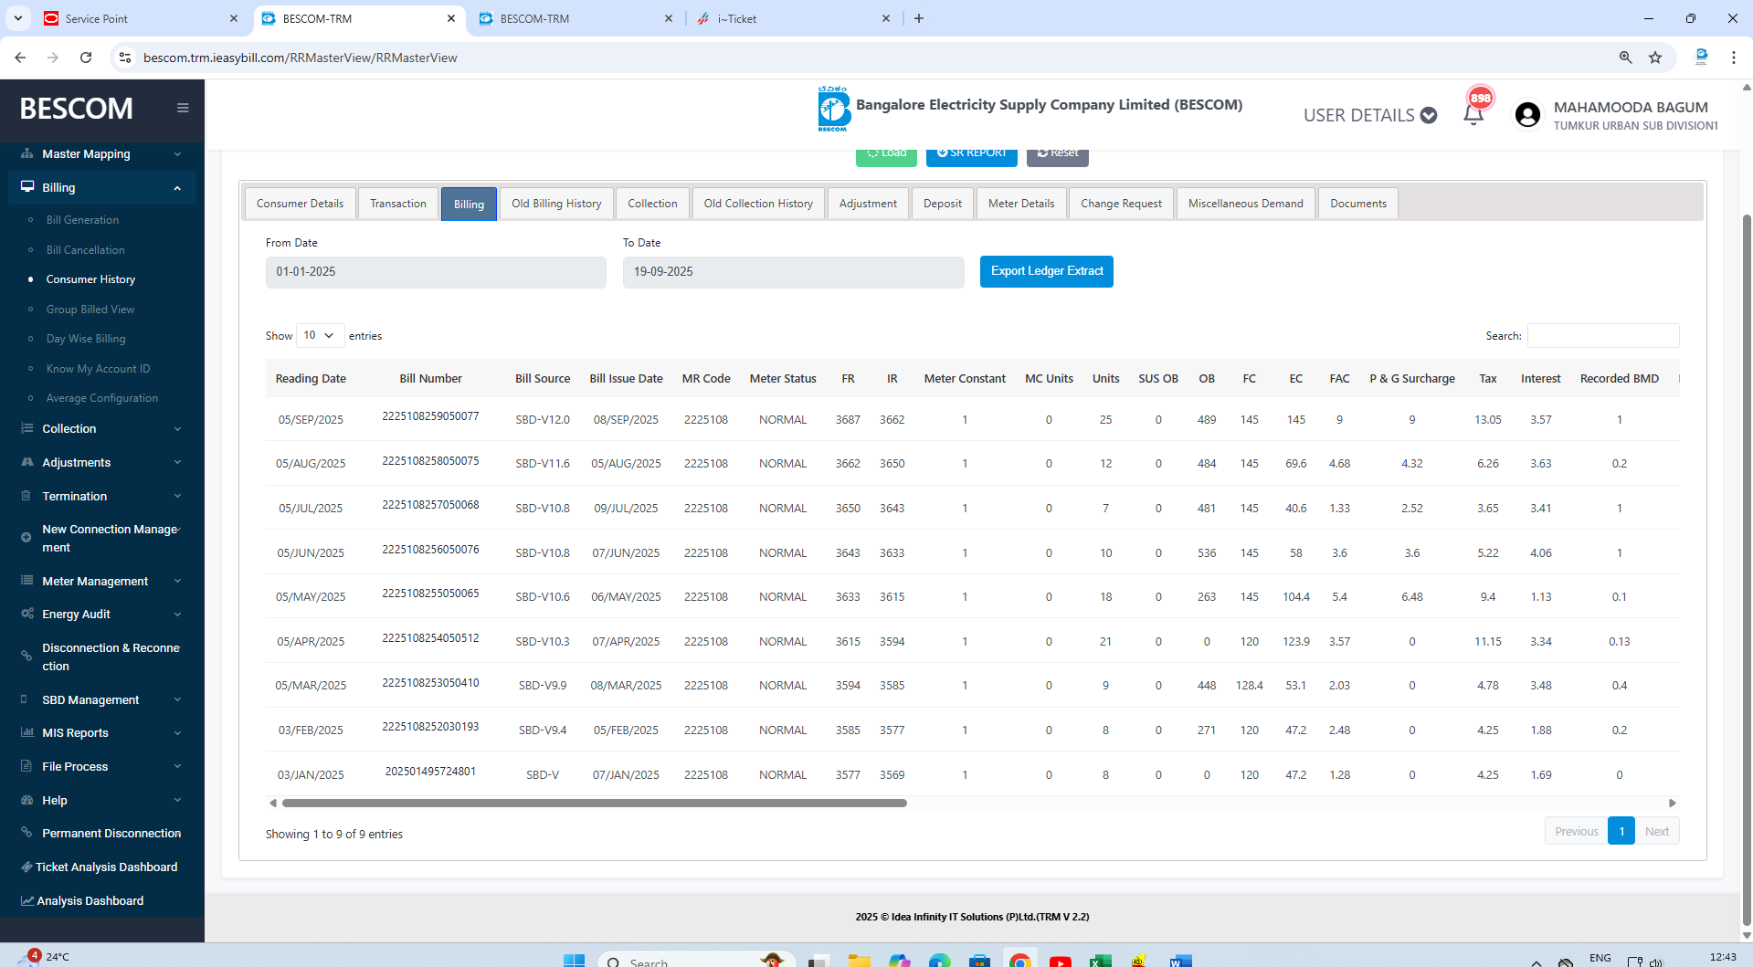Open new browser tab
The image size is (1753, 967).
point(919,18)
